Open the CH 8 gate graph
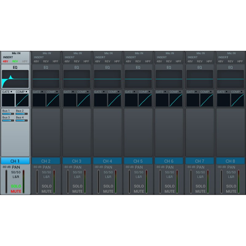The width and height of the screenshot is (246, 246). point(224,100)
